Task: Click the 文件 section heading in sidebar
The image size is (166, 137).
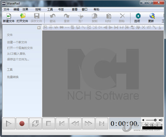Action: click(10, 35)
